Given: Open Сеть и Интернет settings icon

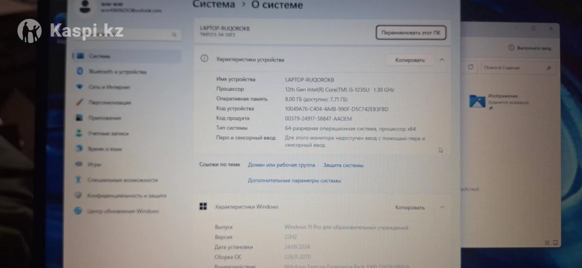Looking at the screenshot, I should pyautogui.click(x=80, y=87).
